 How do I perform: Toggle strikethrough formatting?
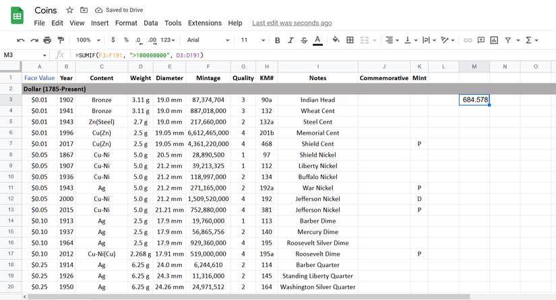(x=304, y=40)
